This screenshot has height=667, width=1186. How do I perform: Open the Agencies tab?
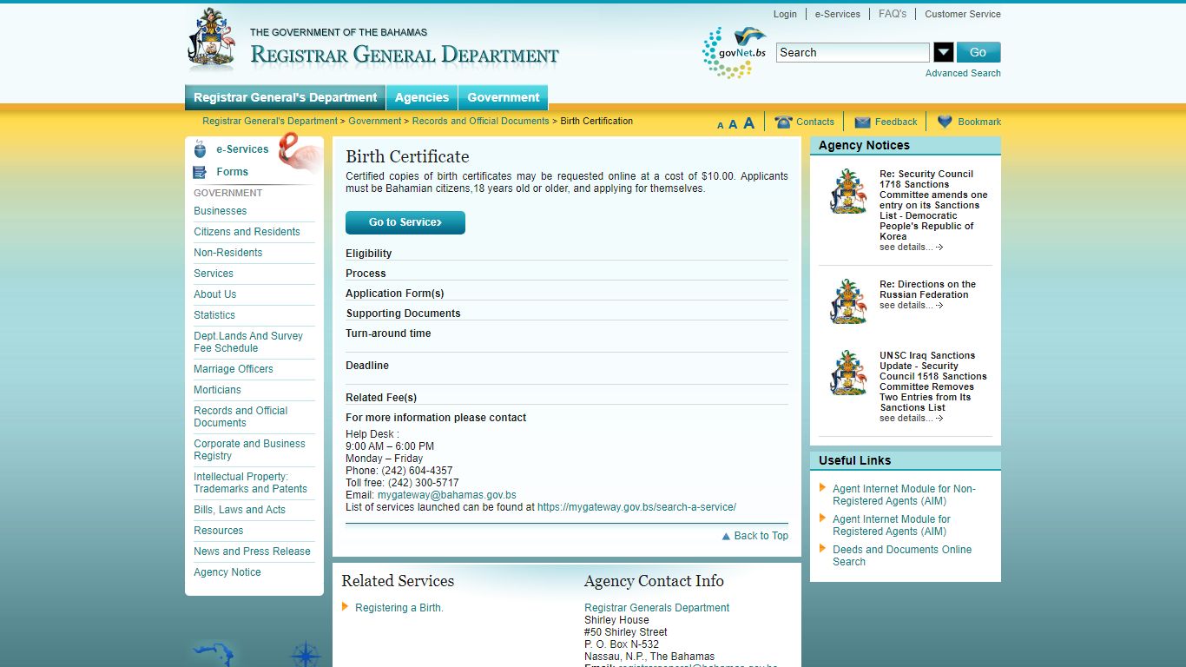[x=422, y=97]
